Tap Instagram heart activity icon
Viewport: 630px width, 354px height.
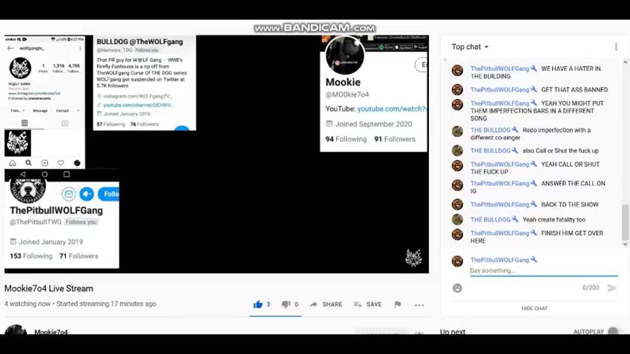61,163
